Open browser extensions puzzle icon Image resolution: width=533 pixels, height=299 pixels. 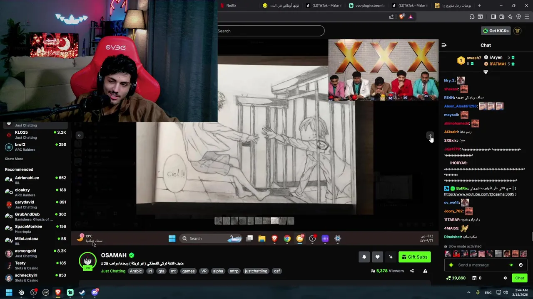pyautogui.click(x=472, y=17)
